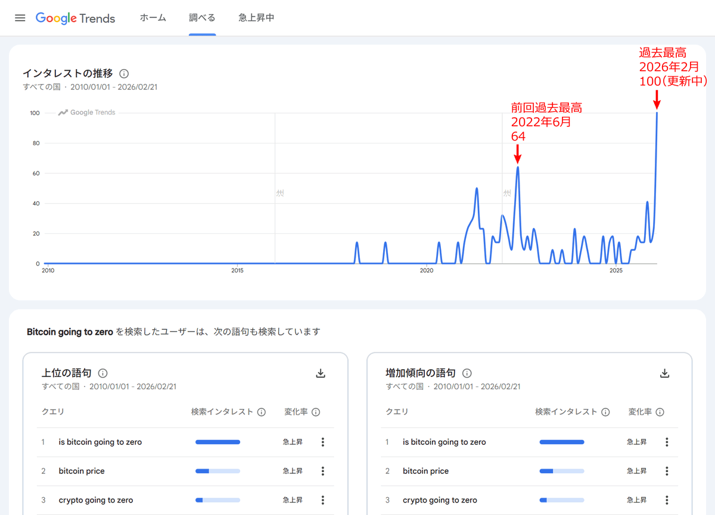Open rising query 'crypto going to zero'
Screen dimensions: 715x515
pos(440,500)
